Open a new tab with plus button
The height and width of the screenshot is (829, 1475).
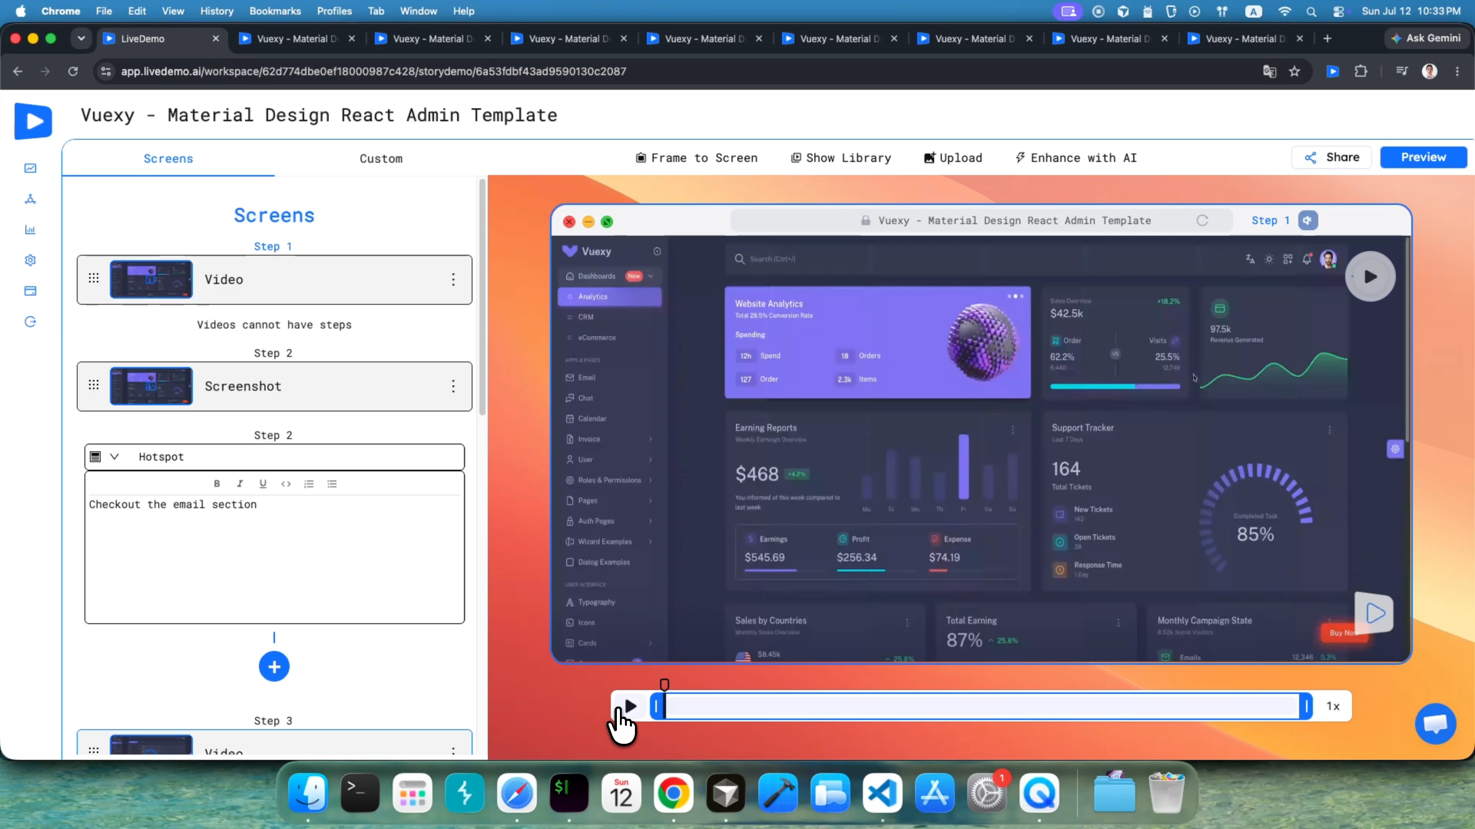point(1327,38)
